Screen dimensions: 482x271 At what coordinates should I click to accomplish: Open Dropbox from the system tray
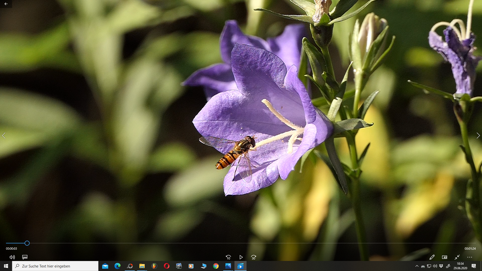click(441, 265)
